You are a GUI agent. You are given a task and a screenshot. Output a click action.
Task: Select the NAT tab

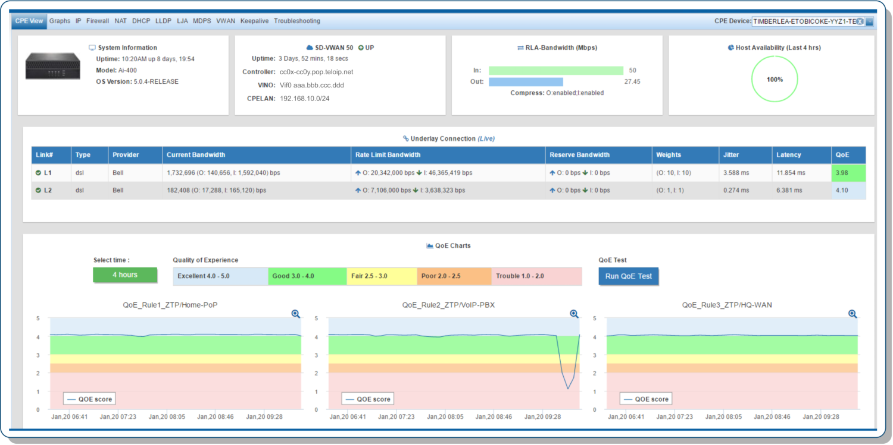click(x=121, y=21)
